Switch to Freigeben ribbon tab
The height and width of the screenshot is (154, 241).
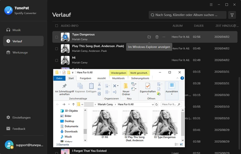85,78
